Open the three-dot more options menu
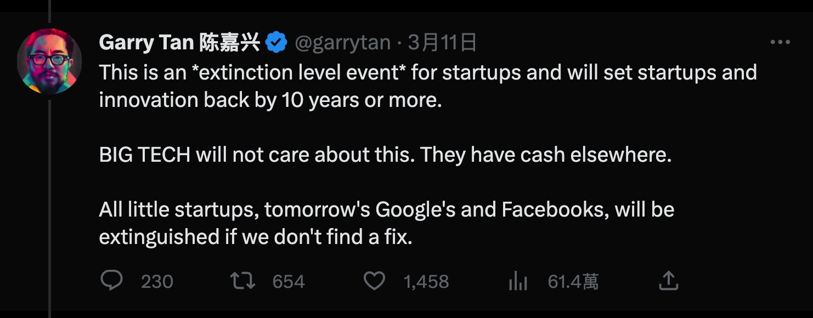Screen dimensions: 813x318 point(780,42)
